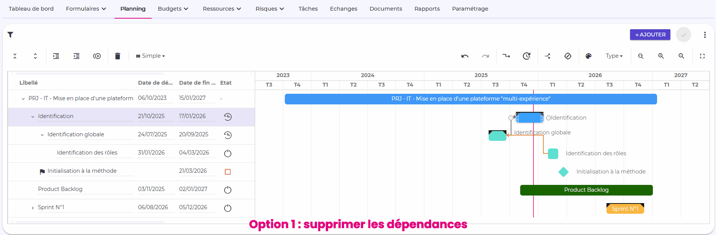Toggle fullscreen view of the Gantt
Viewport: 716px width, 235px height.
(x=702, y=56)
